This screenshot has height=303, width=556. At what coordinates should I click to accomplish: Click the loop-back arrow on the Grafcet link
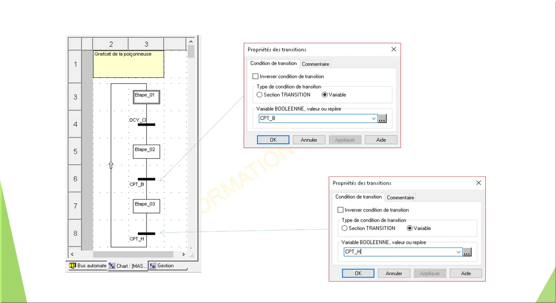[x=111, y=165]
